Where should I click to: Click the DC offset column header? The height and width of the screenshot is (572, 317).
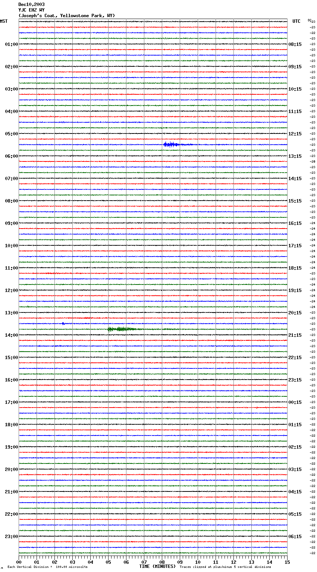pyautogui.click(x=310, y=20)
